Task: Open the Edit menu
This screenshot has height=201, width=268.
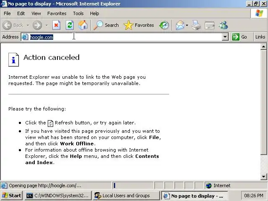Action: click(21, 13)
